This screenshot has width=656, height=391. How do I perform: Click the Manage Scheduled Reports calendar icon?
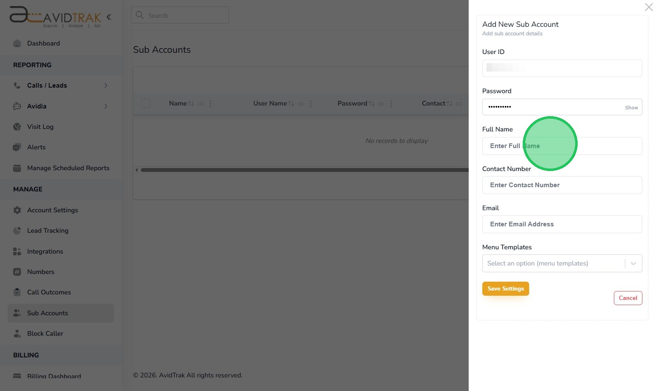17,168
